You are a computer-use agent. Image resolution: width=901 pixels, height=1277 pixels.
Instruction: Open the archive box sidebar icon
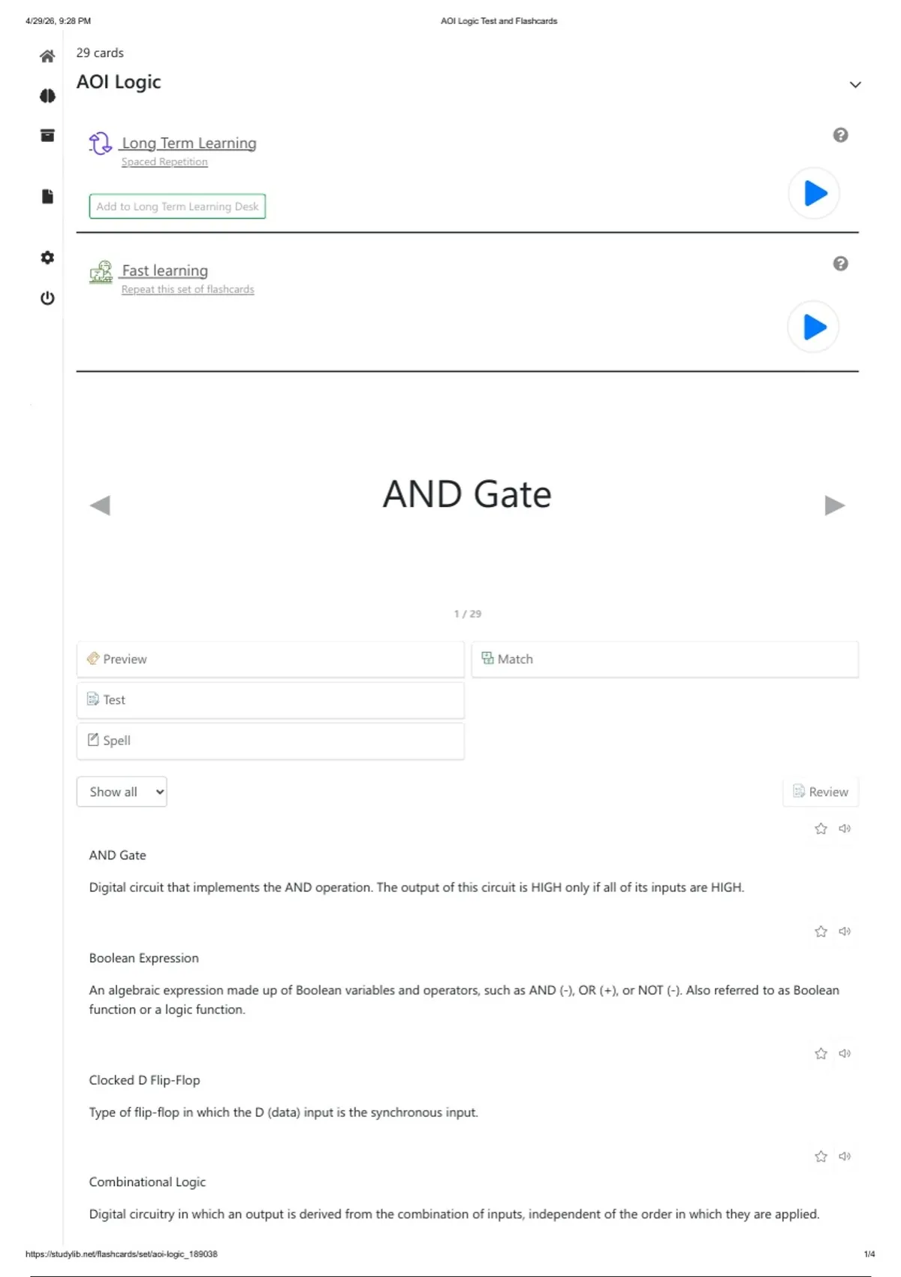click(47, 135)
